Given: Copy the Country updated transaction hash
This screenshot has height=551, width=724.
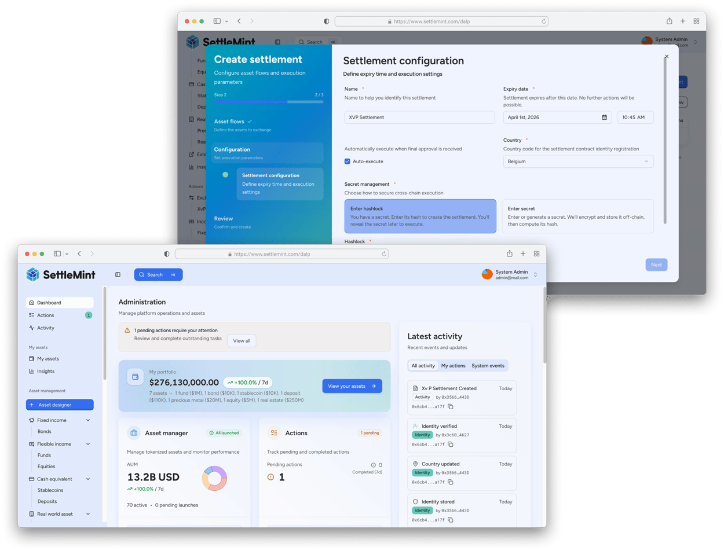Looking at the screenshot, I should pyautogui.click(x=450, y=482).
